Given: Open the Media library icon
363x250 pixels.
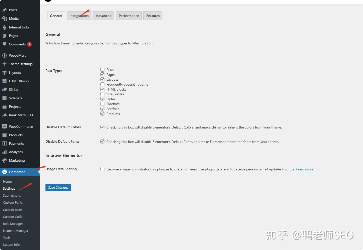Looking at the screenshot, I should point(4,18).
